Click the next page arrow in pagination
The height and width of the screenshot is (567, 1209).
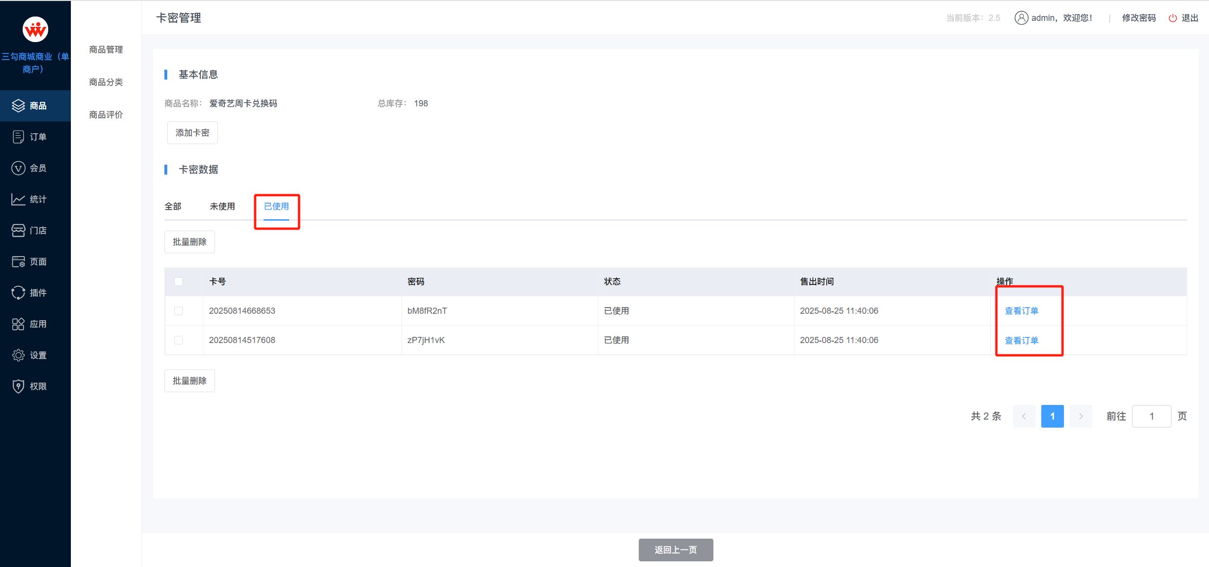1080,416
